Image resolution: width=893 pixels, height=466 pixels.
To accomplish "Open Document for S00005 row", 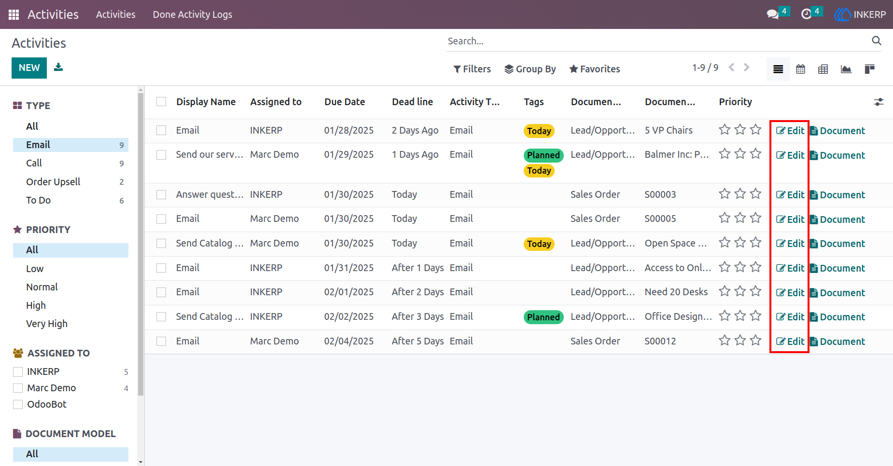I will 837,219.
